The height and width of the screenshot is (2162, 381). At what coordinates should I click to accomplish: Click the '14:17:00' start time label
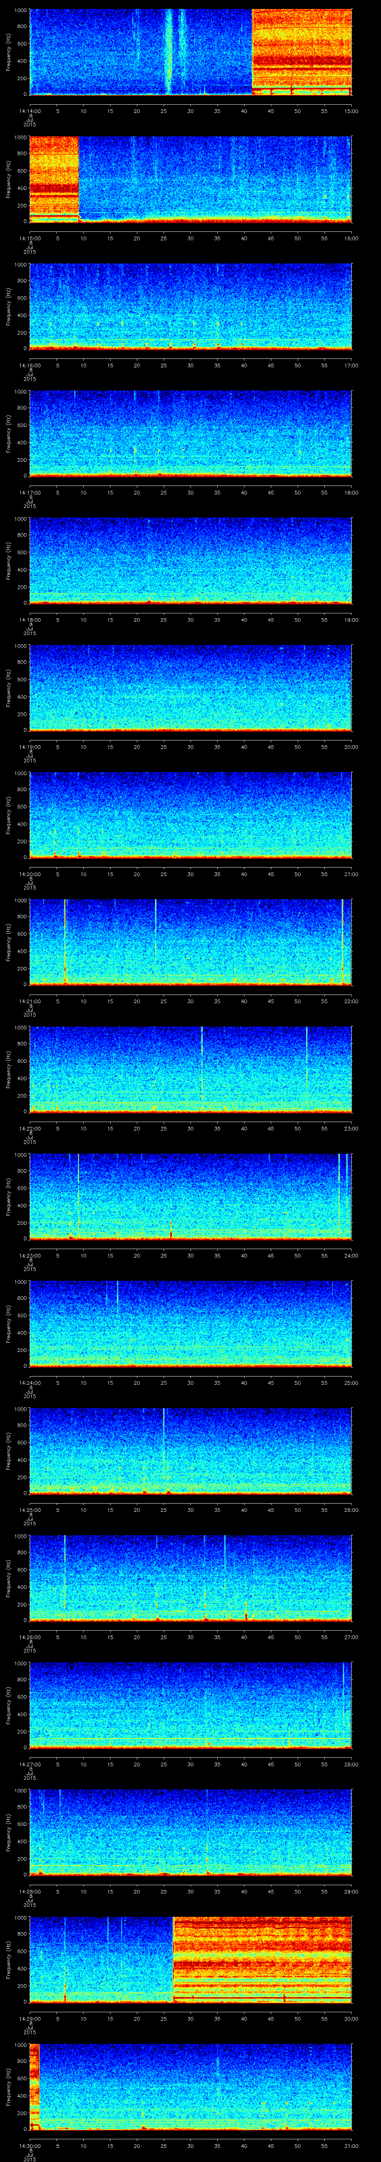29,492
